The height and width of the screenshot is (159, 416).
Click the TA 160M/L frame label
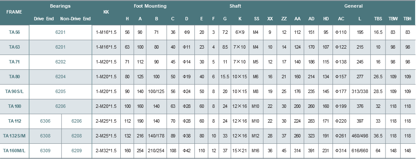point(14,151)
